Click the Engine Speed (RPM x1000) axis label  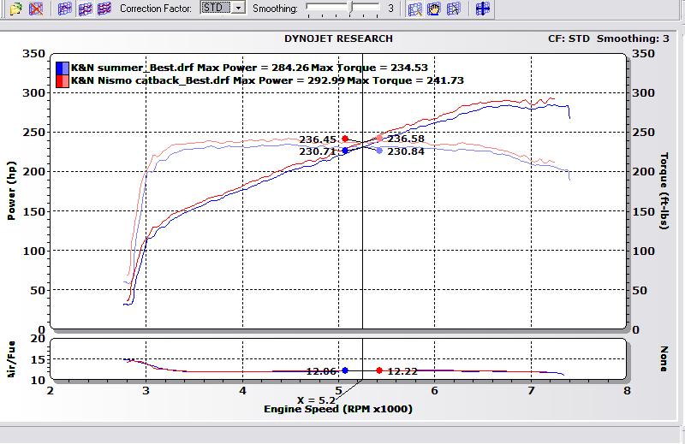click(x=338, y=410)
